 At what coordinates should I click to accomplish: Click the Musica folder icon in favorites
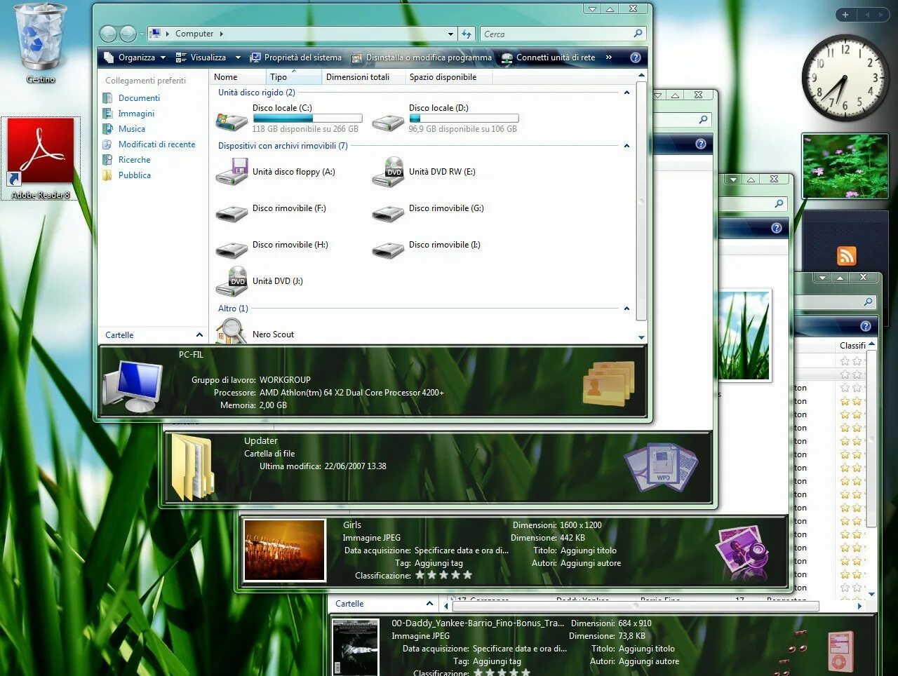pos(107,129)
